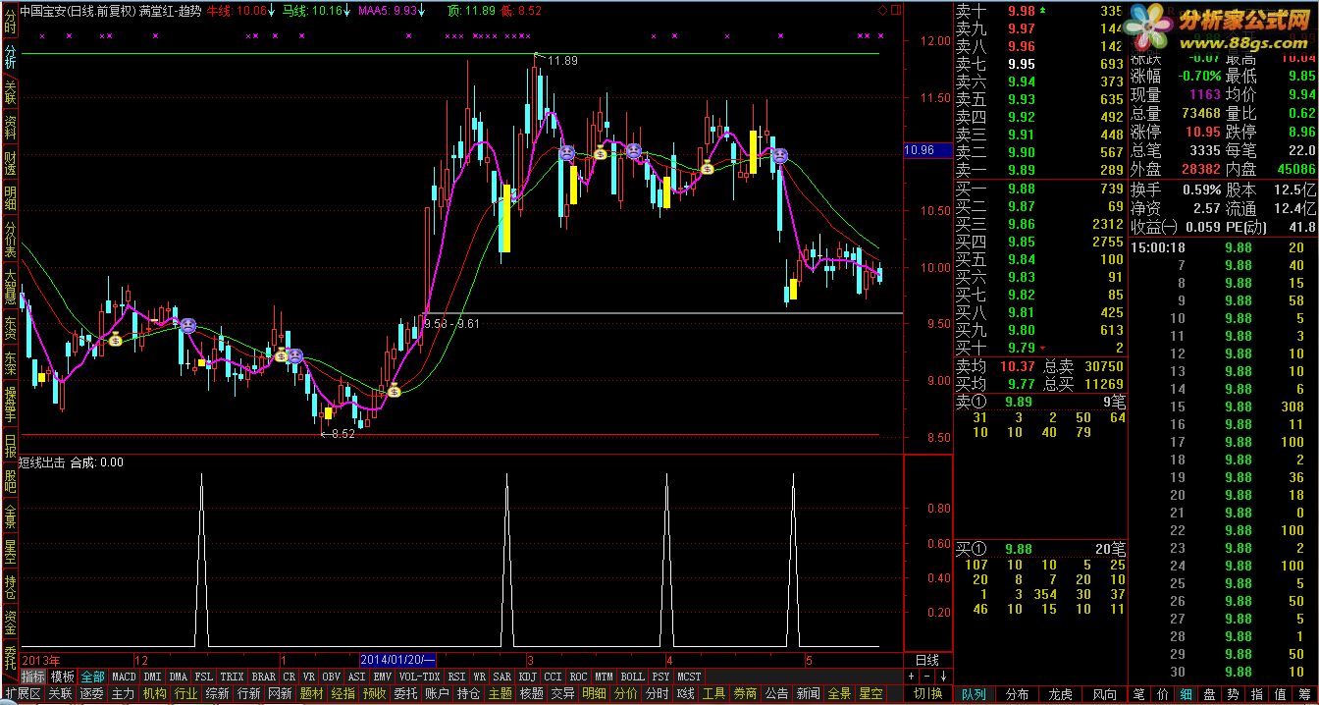Click the green up arrow beside 卖十 price
The height and width of the screenshot is (705, 1319).
(1042, 10)
